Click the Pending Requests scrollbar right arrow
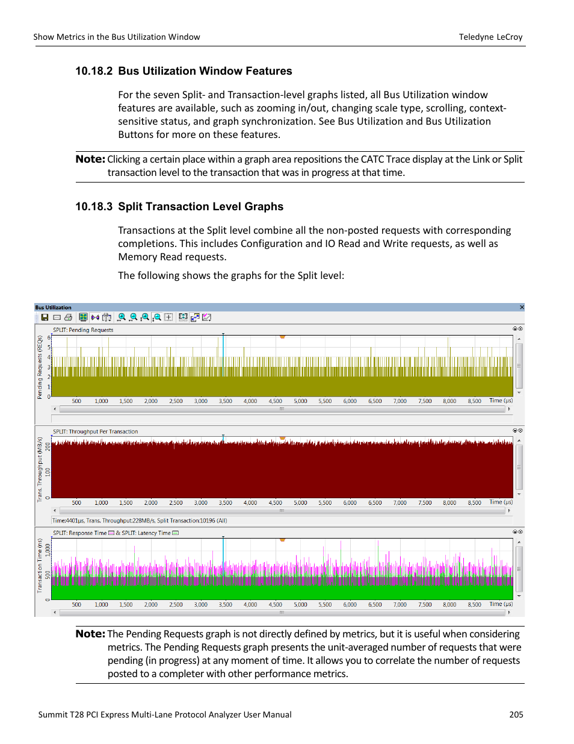Viewport: 574px width, 744px height. point(509,408)
